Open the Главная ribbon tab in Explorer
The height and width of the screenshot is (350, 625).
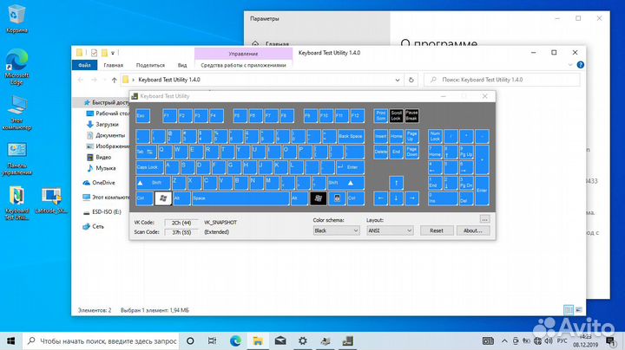click(x=113, y=65)
